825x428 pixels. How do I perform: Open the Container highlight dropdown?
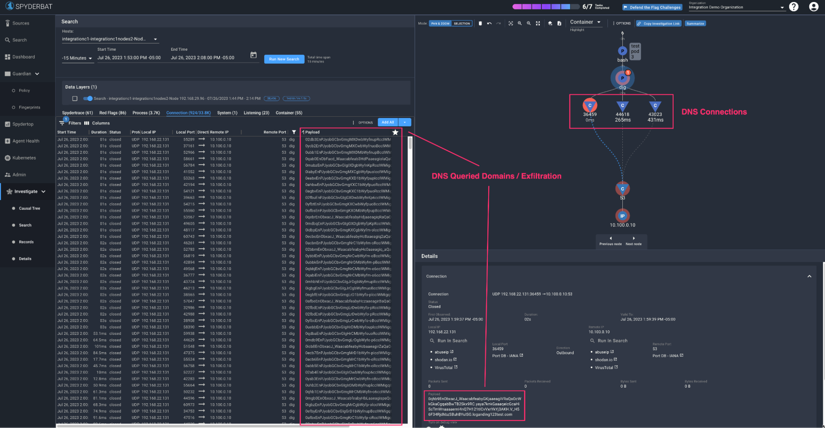(585, 22)
